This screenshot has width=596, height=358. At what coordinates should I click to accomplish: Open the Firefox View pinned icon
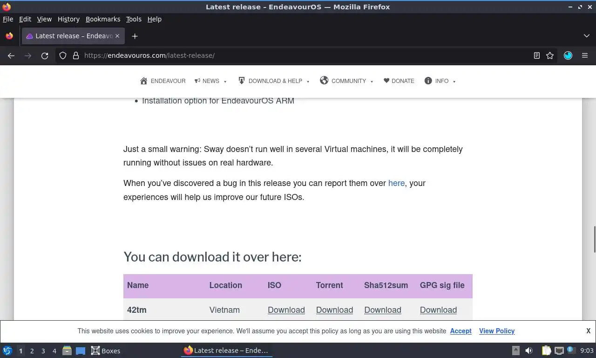coord(9,36)
